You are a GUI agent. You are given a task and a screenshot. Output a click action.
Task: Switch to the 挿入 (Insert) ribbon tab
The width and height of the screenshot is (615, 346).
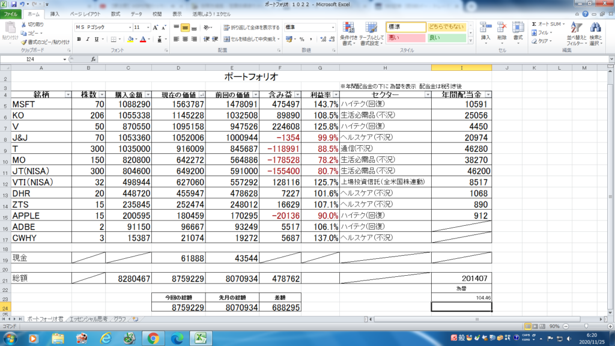[55, 14]
